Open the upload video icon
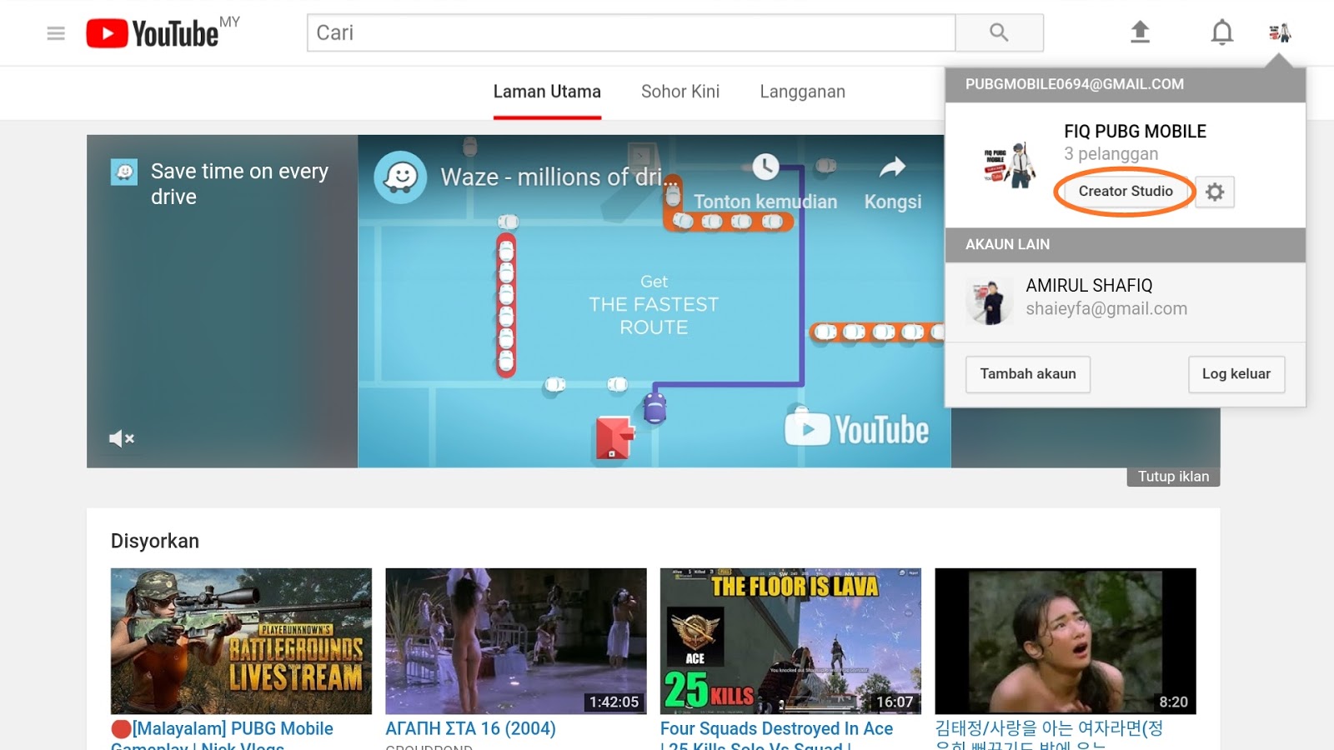Viewport: 1334px width, 750px height. point(1140,32)
